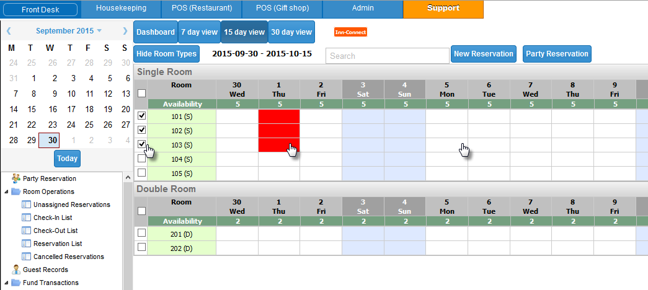The image size is (648, 290).
Task: Click the Reservation List table icon
Action: tap(26, 244)
